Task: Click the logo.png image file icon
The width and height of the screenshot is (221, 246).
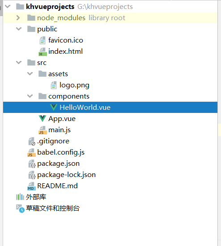Action: point(54,85)
